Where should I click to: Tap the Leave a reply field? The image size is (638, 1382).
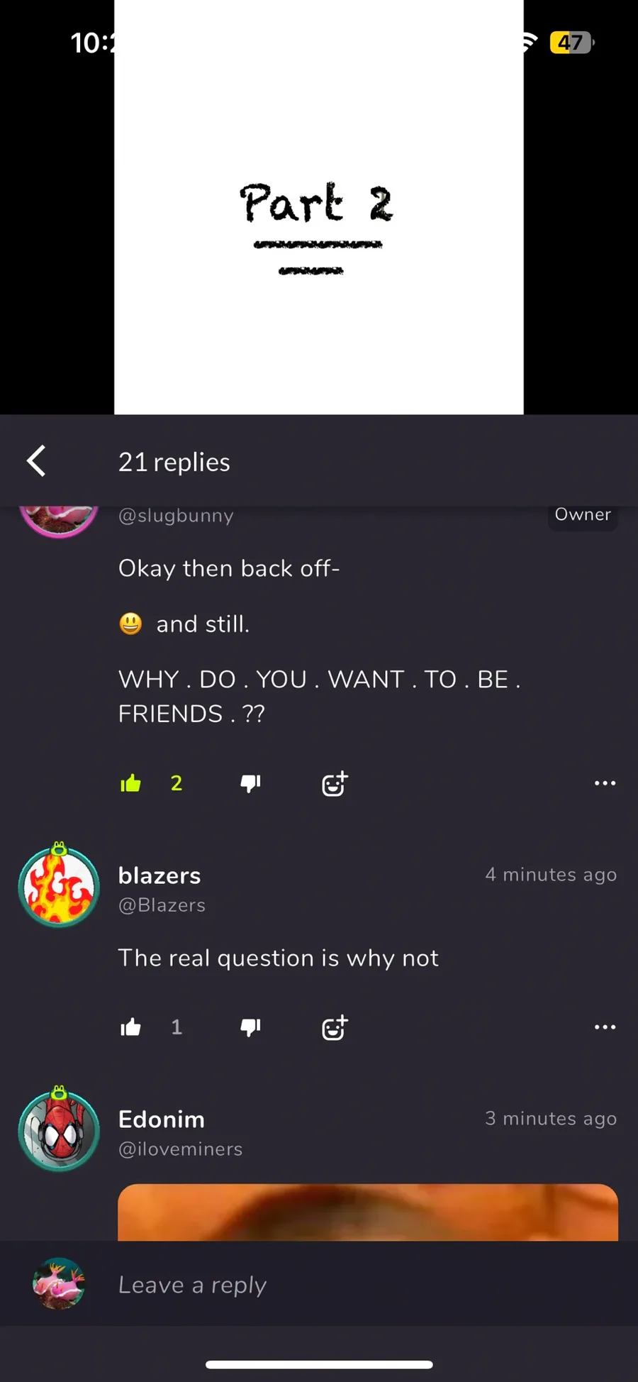click(319, 1284)
